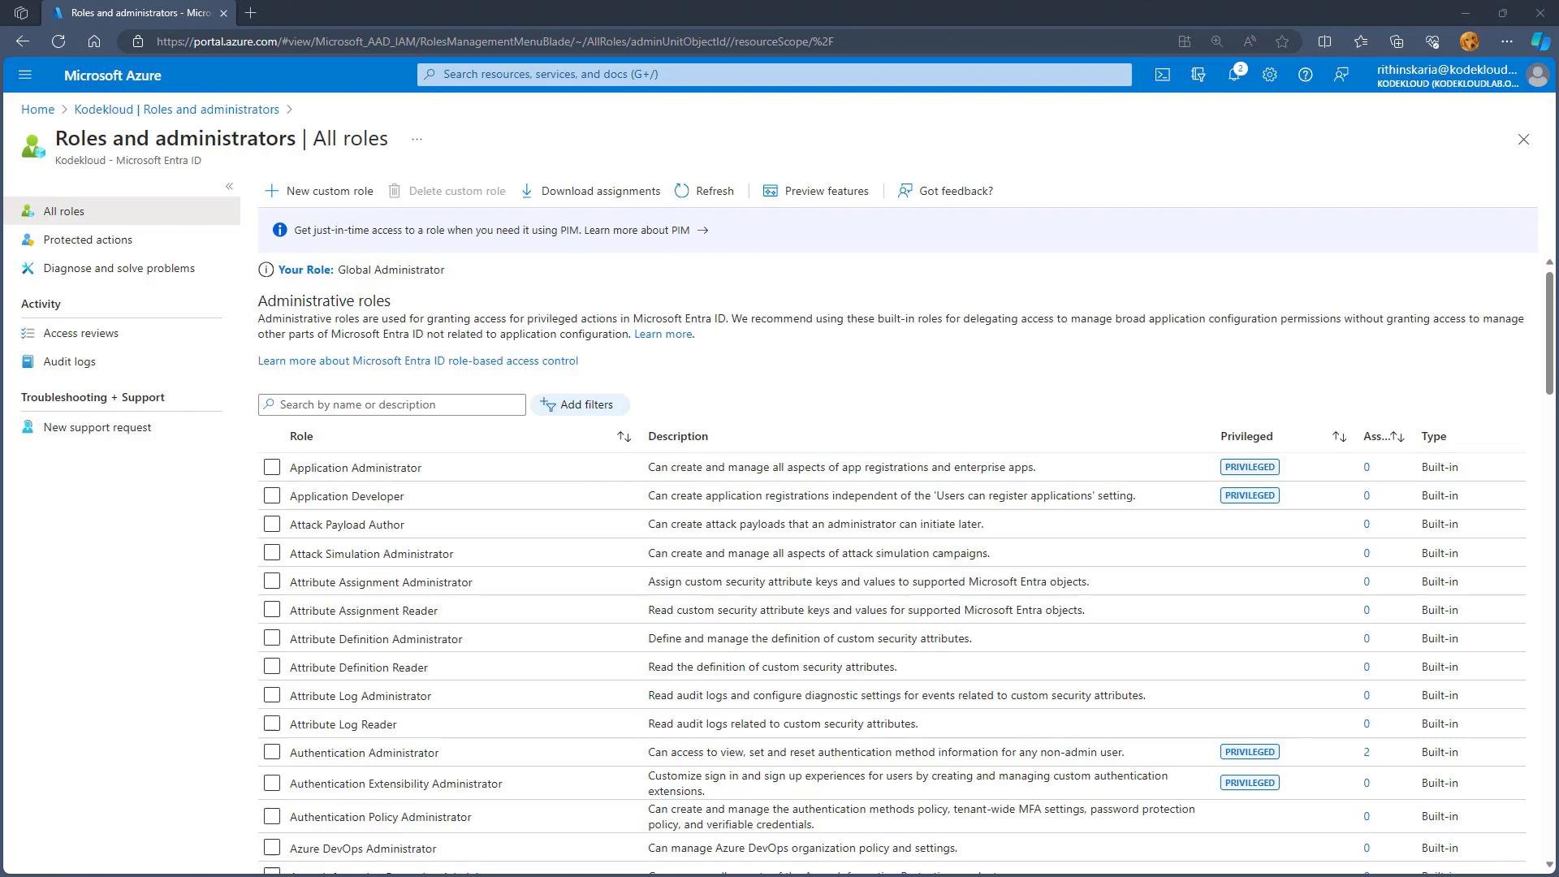Screen dimensions: 1559x877
Task: Close the Roles and administrators blade
Action: coord(1523,140)
